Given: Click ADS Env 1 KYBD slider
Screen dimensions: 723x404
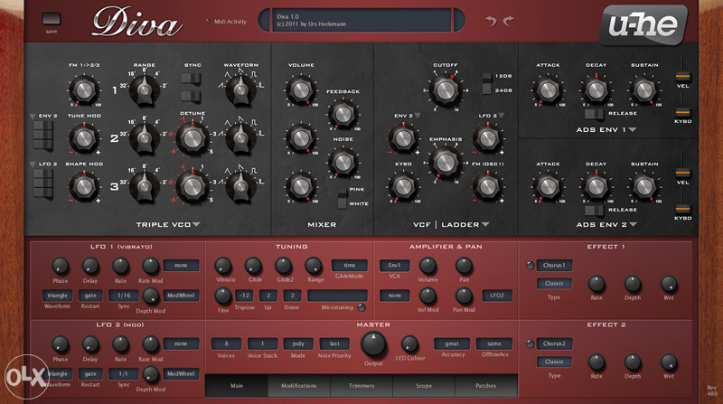Looking at the screenshot, I should 682,112.
